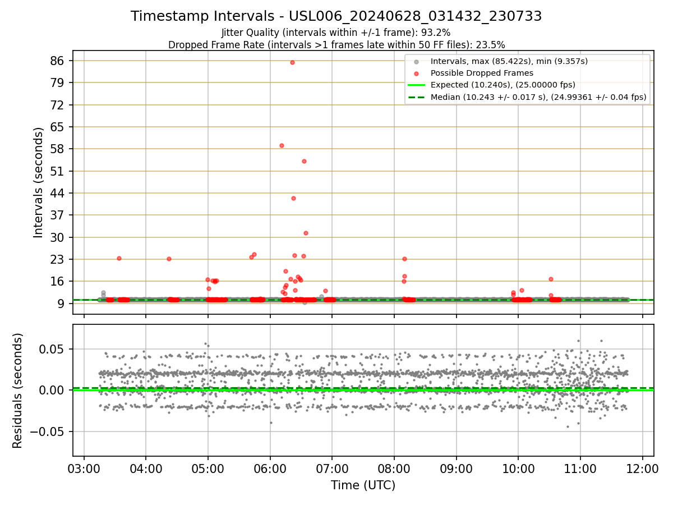Click the 72 tick on the Intervals axis

click(58, 105)
